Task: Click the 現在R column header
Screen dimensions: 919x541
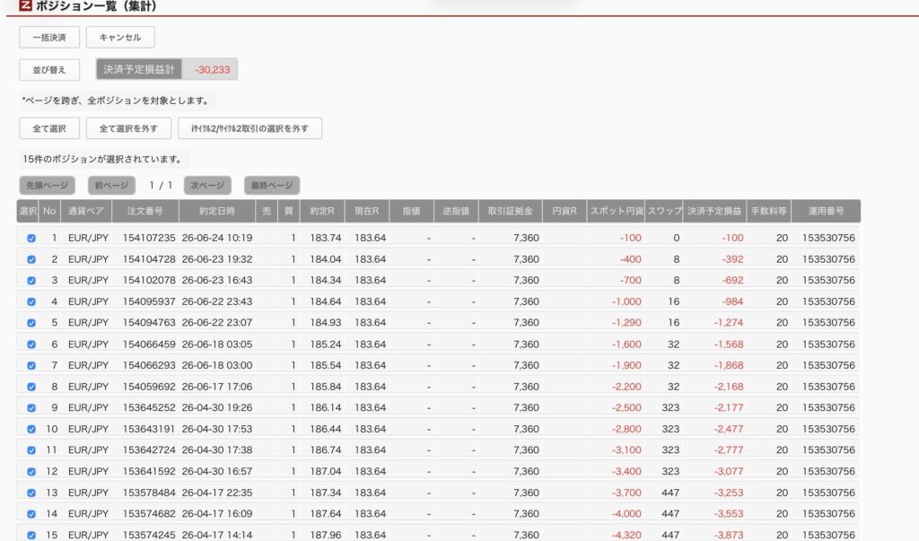Action: pos(367,211)
